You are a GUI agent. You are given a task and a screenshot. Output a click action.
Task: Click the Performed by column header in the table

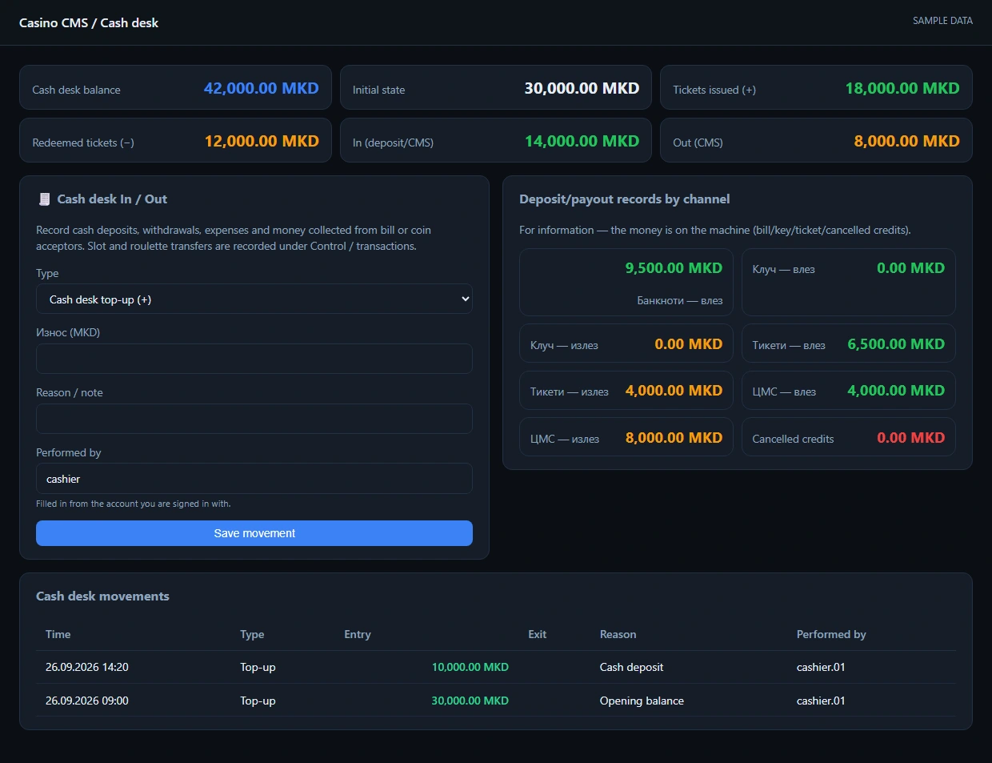(831, 634)
